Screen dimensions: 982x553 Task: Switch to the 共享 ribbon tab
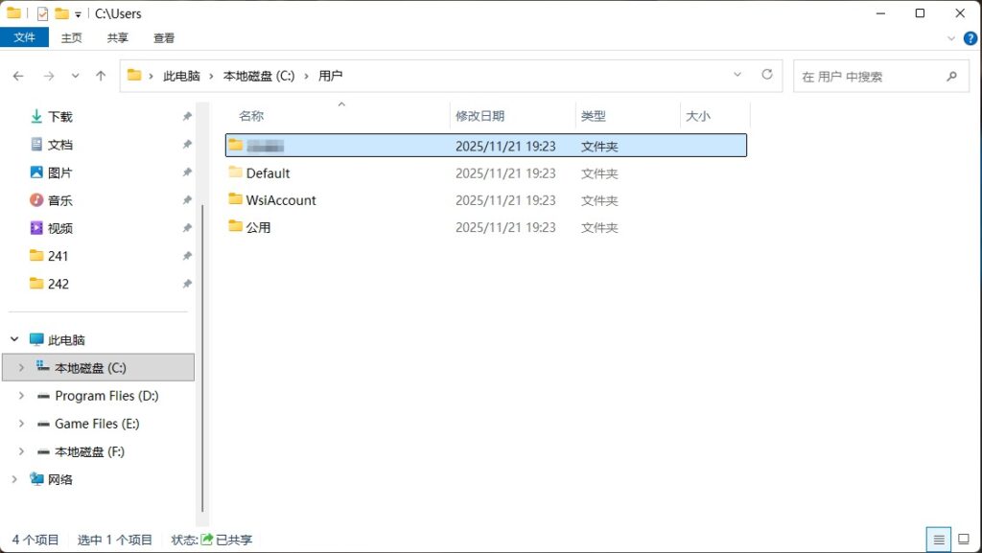pyautogui.click(x=118, y=37)
